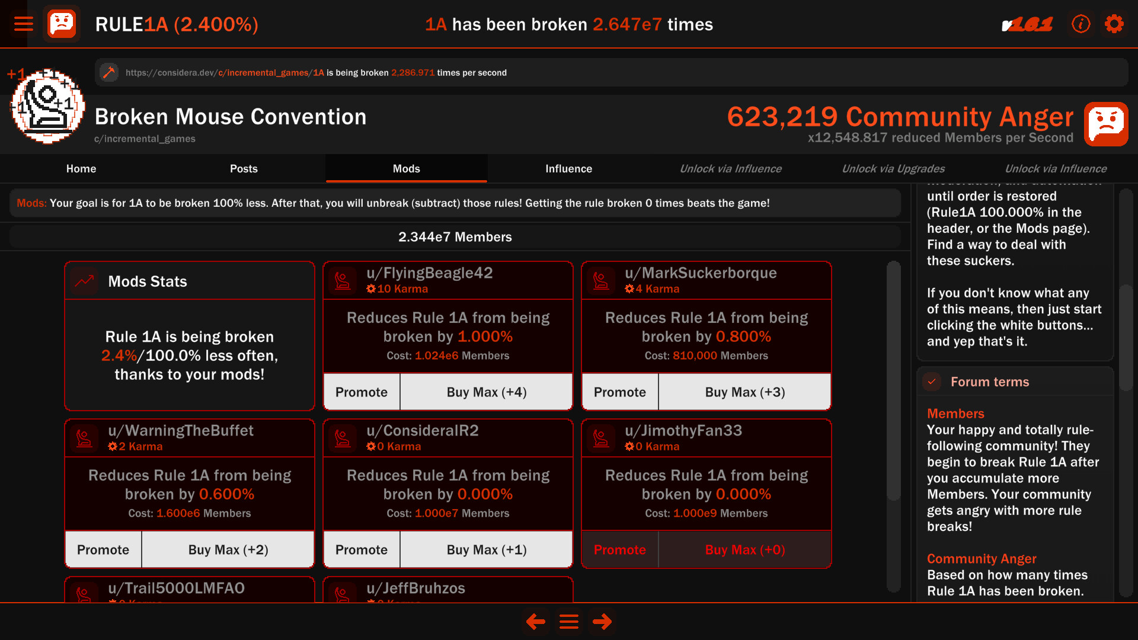
Task: Click the right sidebar scrollbar
Action: click(x=1126, y=338)
